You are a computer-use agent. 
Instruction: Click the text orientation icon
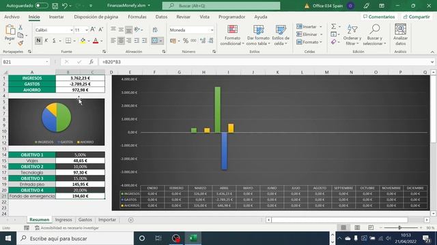(x=137, y=29)
